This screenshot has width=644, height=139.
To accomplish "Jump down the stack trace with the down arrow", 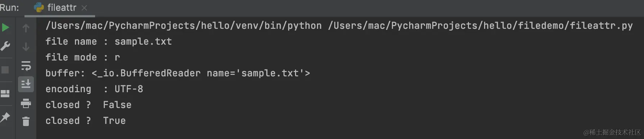I will (x=26, y=47).
